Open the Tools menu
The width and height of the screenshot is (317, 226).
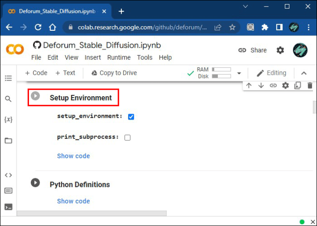pyautogui.click(x=145, y=57)
